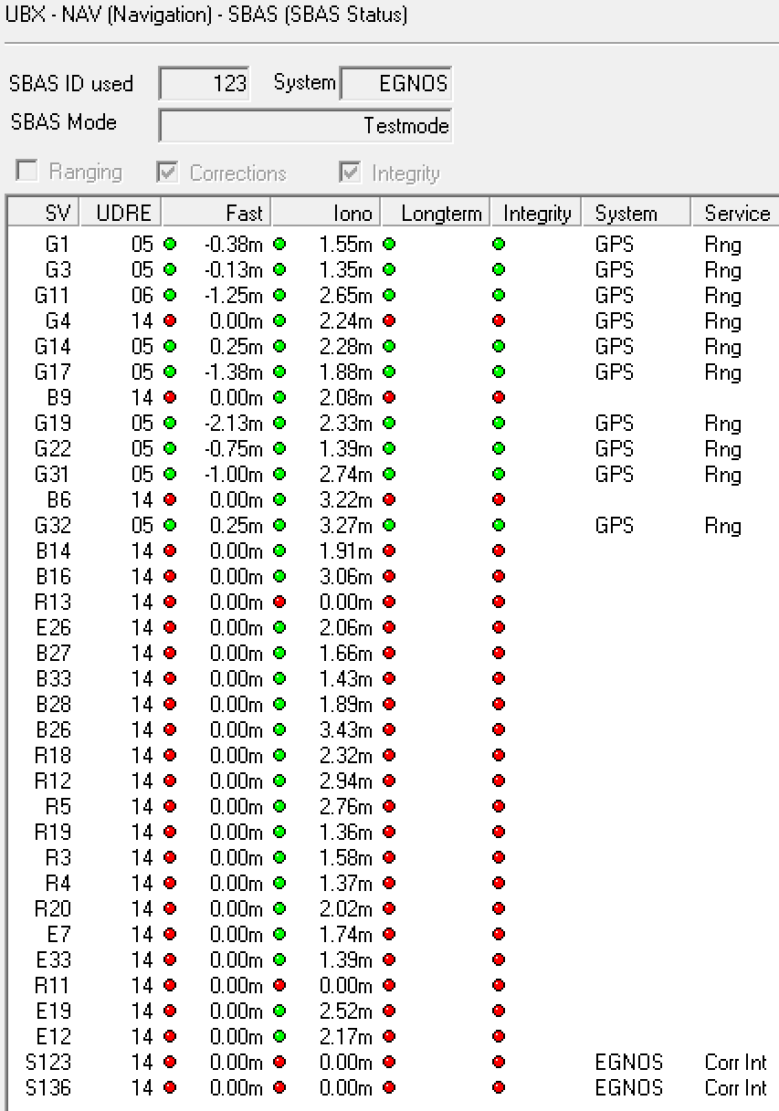Toggle the Ranging checkbox

pos(28,172)
